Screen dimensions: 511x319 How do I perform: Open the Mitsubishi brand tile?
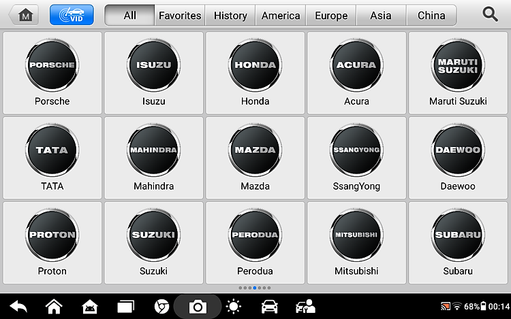click(356, 243)
